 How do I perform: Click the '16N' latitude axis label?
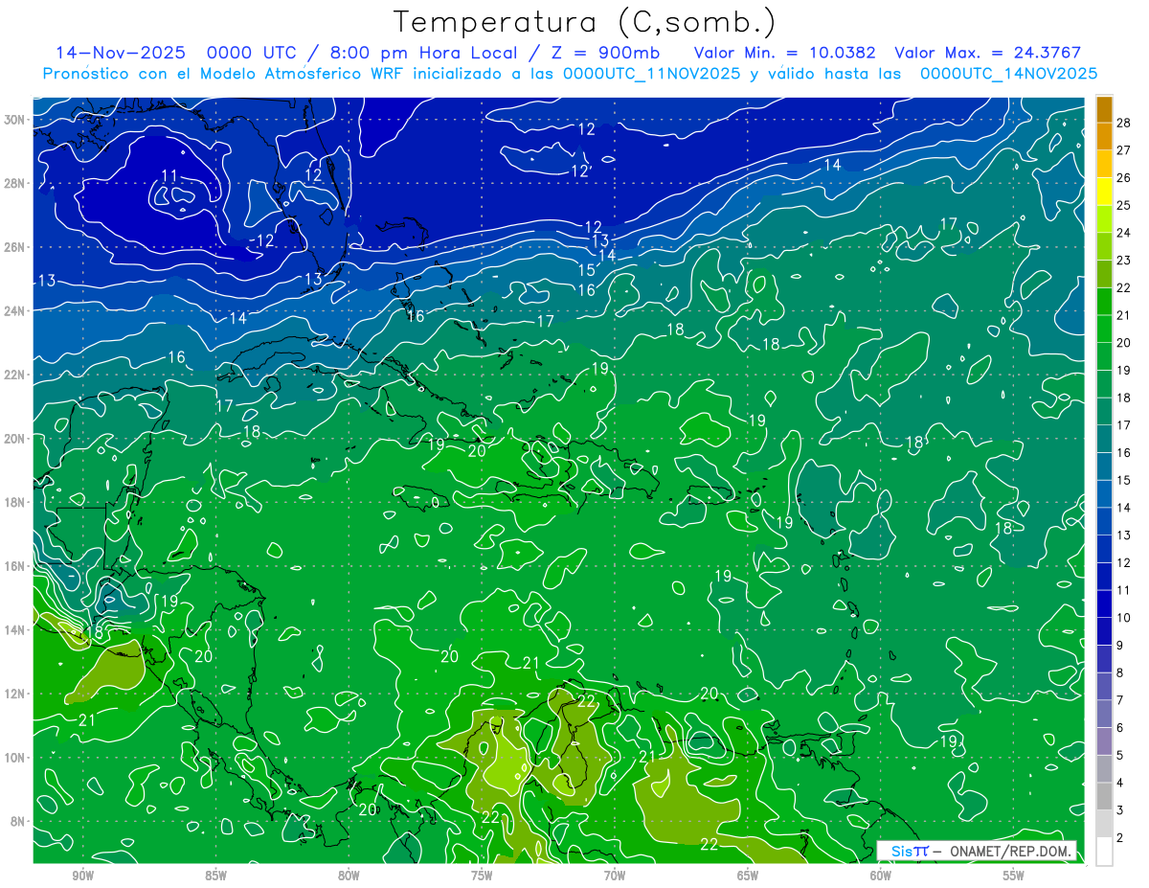point(14,566)
